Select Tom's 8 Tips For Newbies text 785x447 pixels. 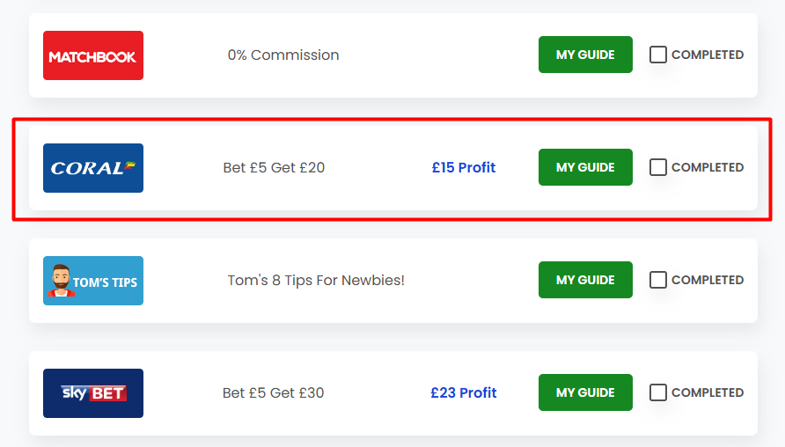coord(316,280)
